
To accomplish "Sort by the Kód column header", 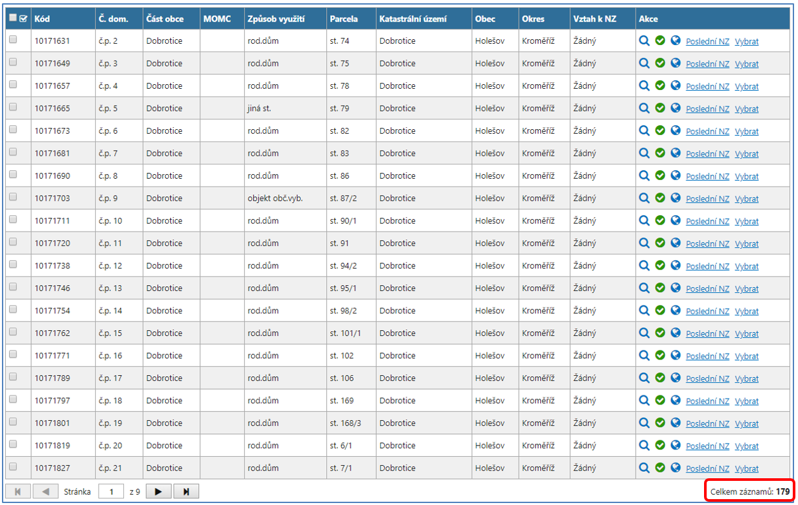I will coord(42,19).
